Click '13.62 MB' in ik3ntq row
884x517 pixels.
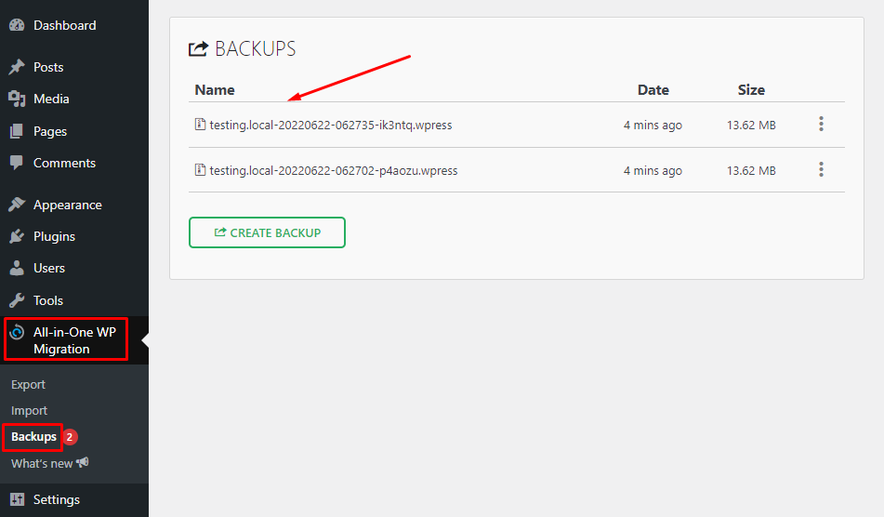tap(751, 125)
